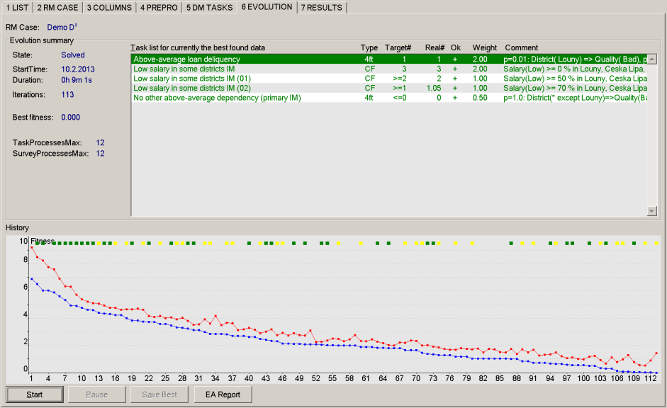Click the task list scroll down arrow
The width and height of the screenshot is (667, 408).
[x=651, y=211]
